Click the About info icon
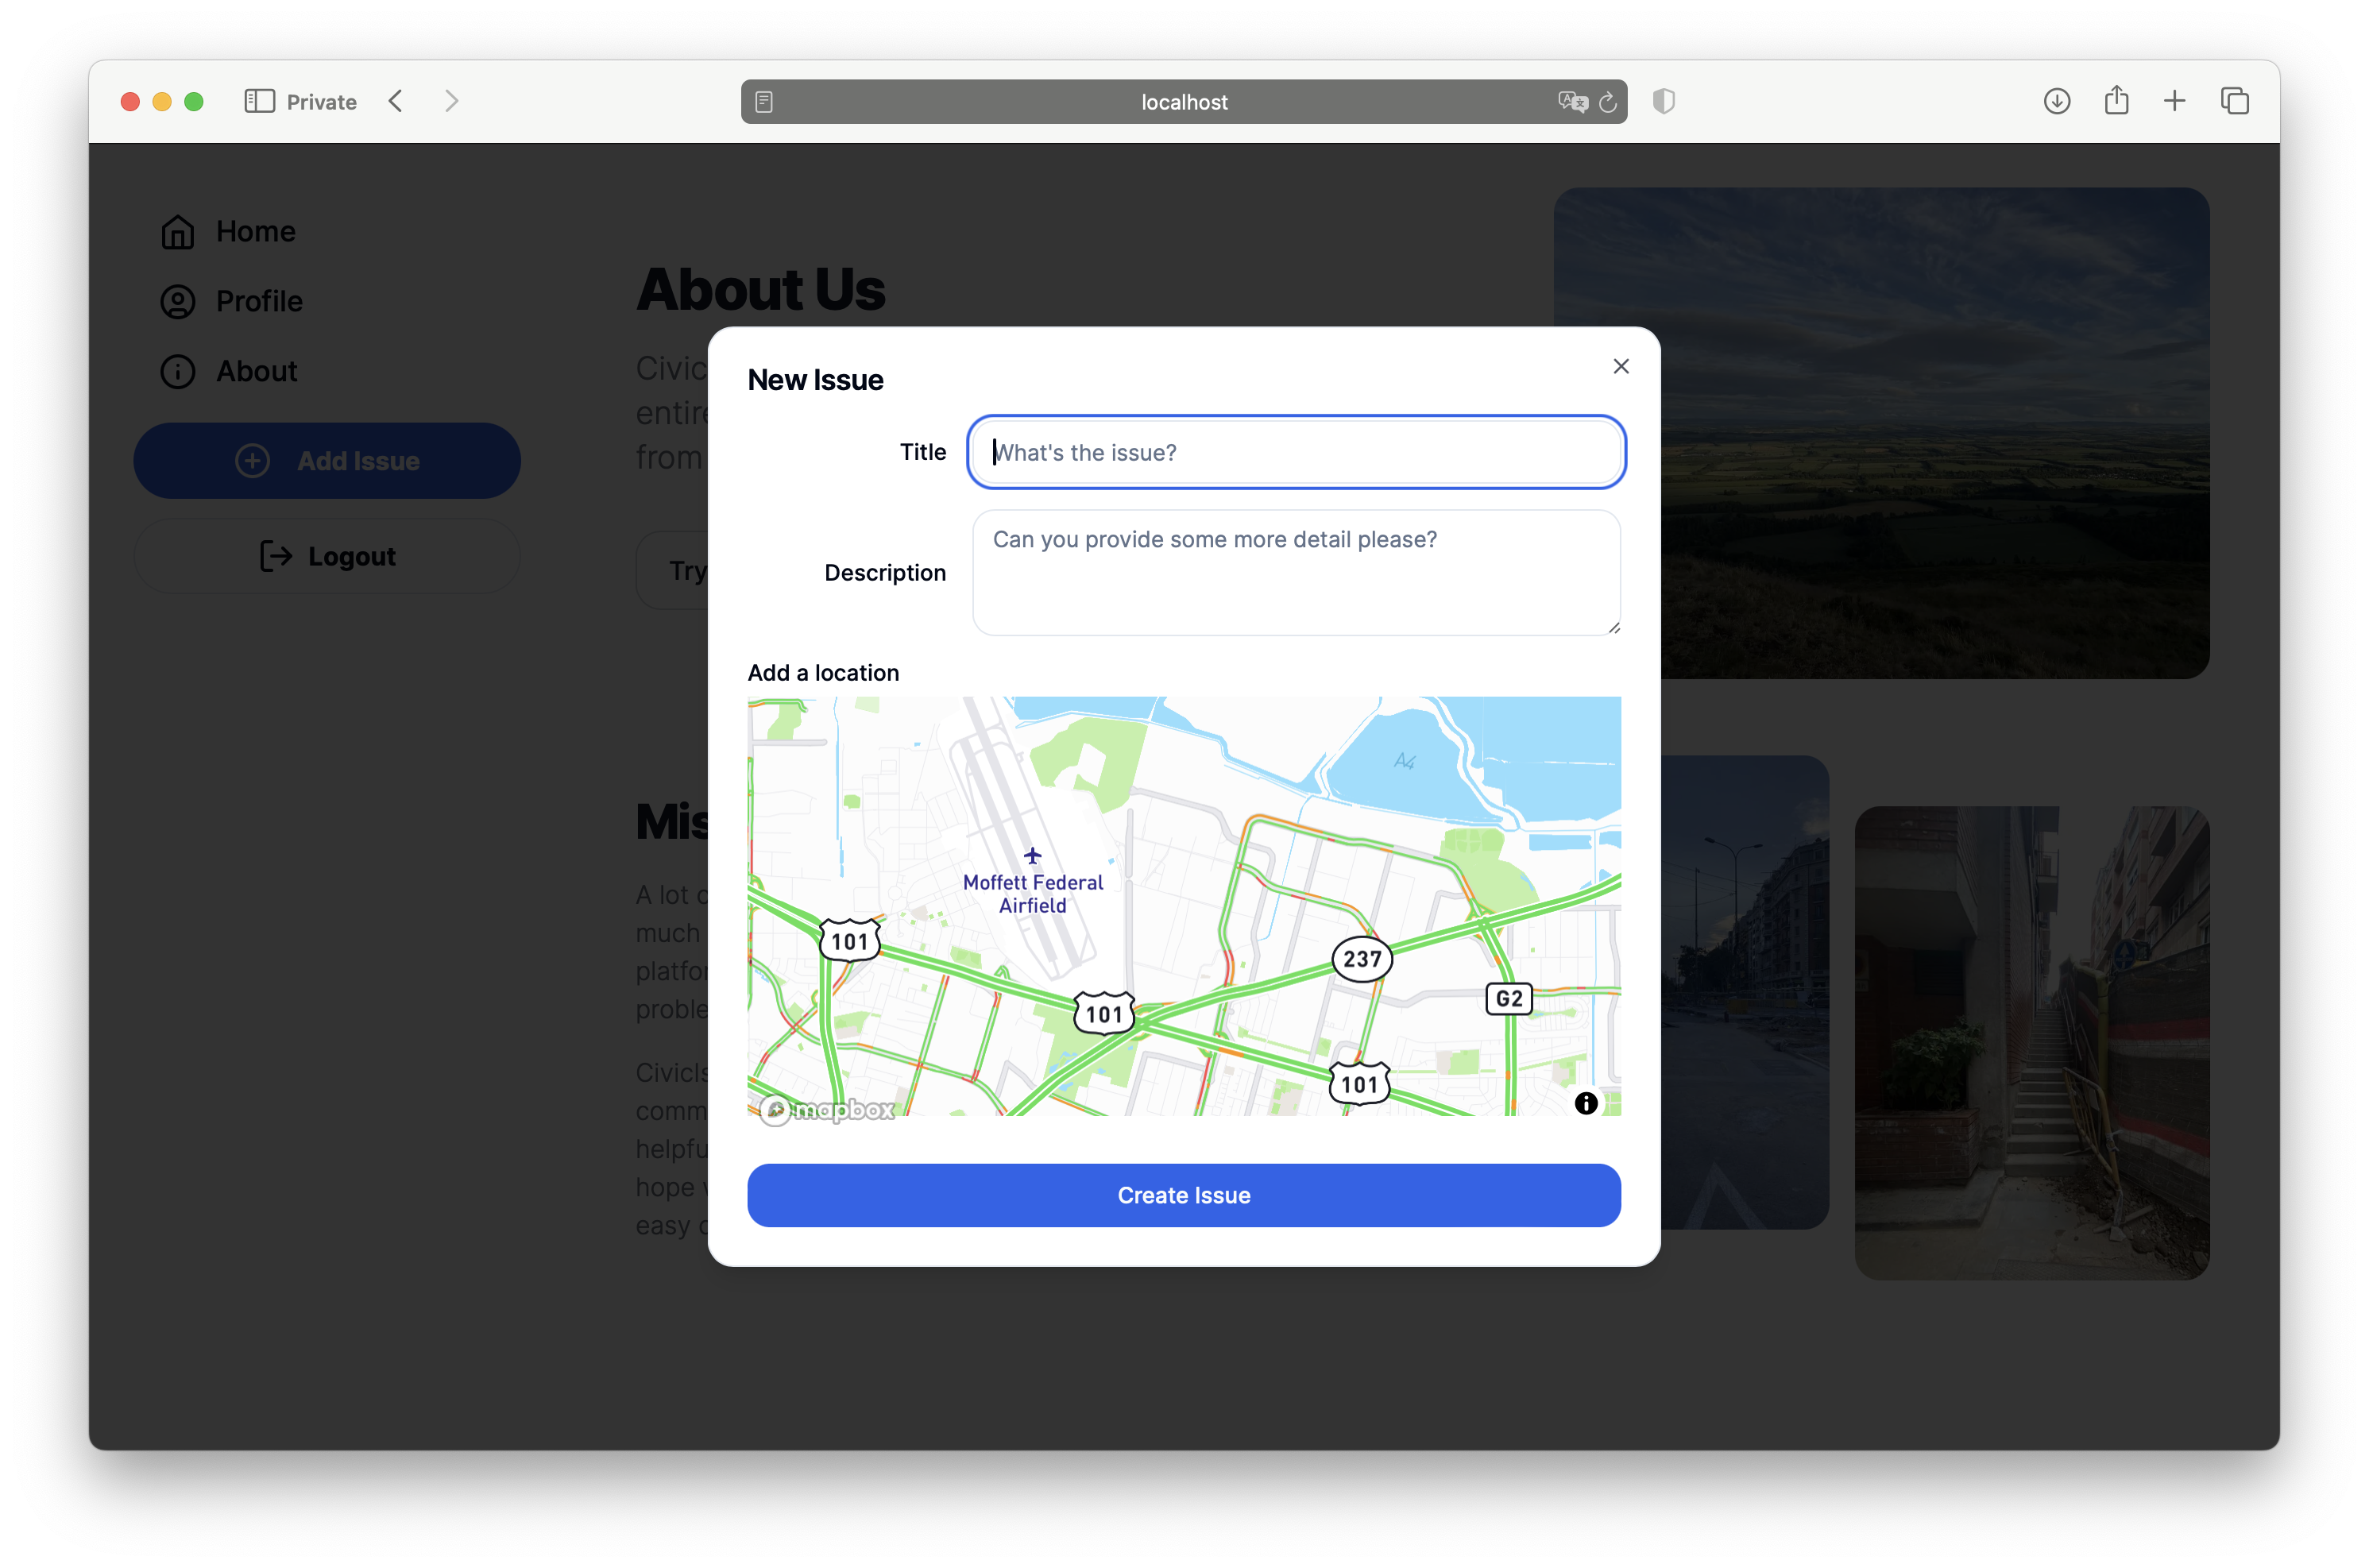The width and height of the screenshot is (2369, 1568). click(x=178, y=371)
